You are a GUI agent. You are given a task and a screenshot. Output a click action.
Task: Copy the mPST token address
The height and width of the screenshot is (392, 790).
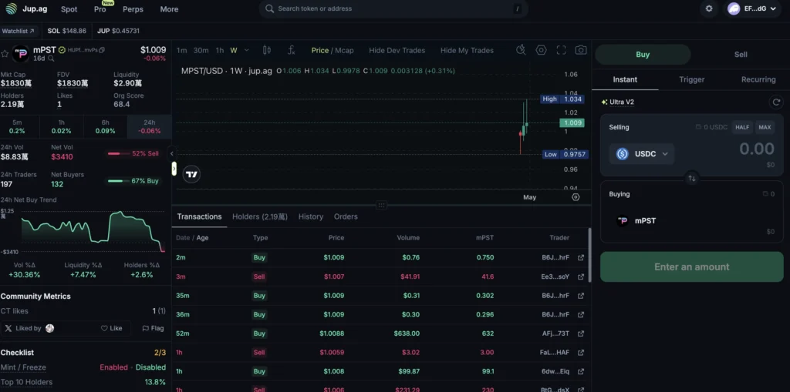pos(103,50)
